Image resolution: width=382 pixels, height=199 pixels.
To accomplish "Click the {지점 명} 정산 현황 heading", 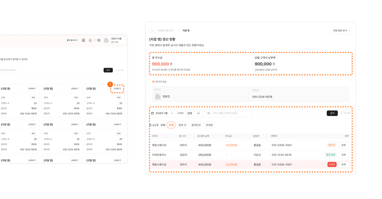I will pyautogui.click(x=162, y=39).
